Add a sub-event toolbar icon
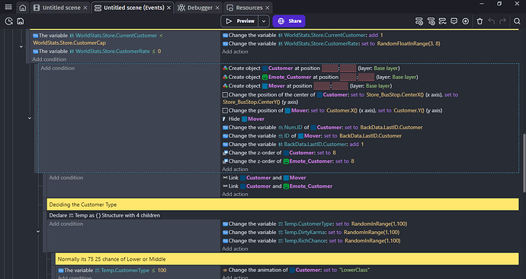The image size is (526, 279). click(x=431, y=21)
